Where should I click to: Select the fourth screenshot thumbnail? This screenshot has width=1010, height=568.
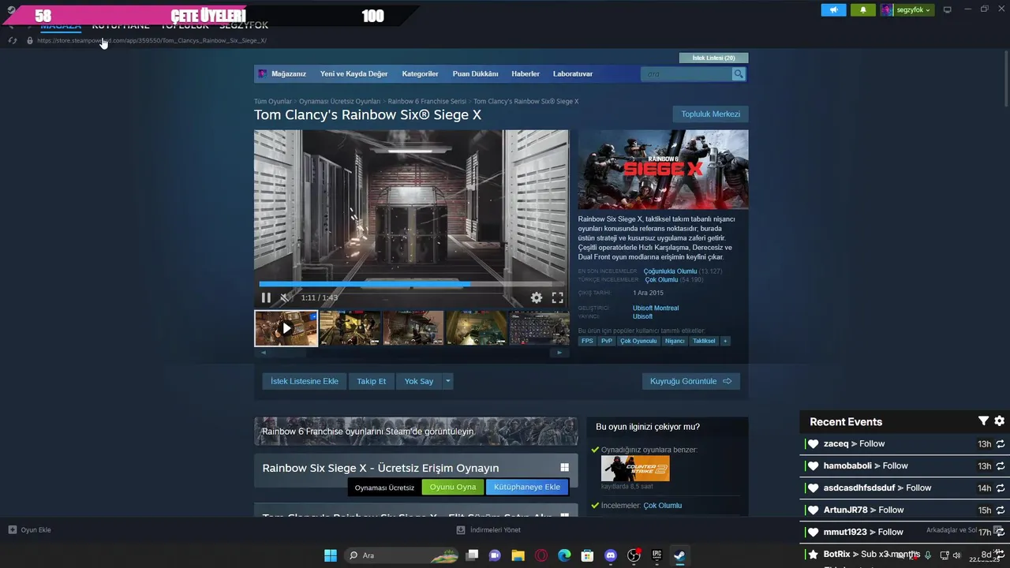coord(477,328)
